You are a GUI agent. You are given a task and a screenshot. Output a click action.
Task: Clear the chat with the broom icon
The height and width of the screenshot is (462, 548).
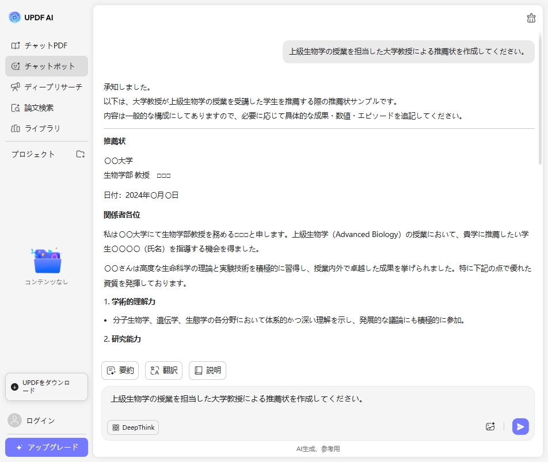coord(531,18)
